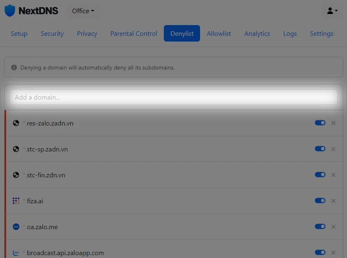
Task: Click the ZOA favicon beside oa.zalo.me
Action: (x=16, y=227)
